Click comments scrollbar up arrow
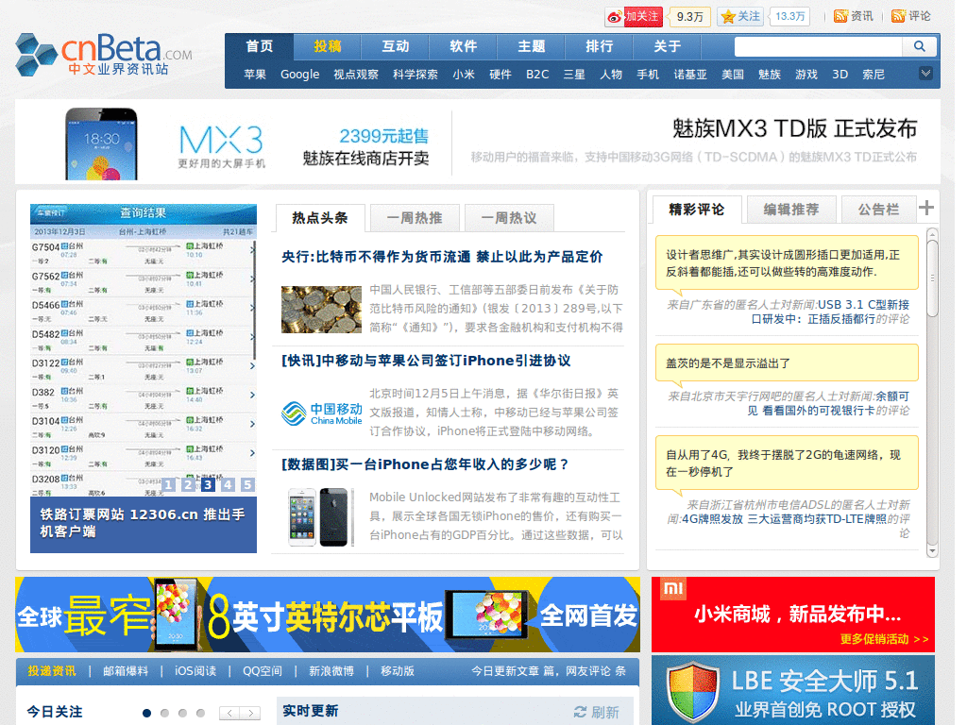967x725 pixels. click(x=932, y=234)
